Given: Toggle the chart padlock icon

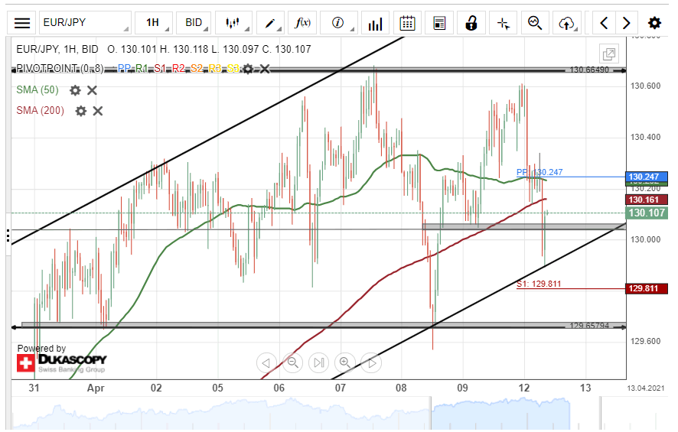Looking at the screenshot, I should [471, 23].
